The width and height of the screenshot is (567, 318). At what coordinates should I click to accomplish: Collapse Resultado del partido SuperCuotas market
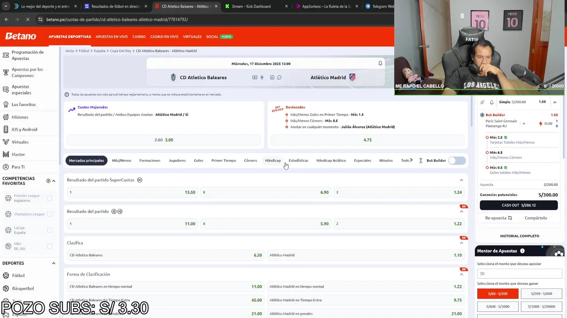pos(461,180)
